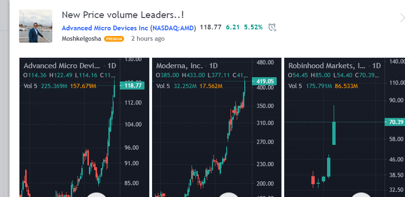Click the 1D interval on Robinhood chart
Viewport: 405px width, 197px height.
pos(377,66)
